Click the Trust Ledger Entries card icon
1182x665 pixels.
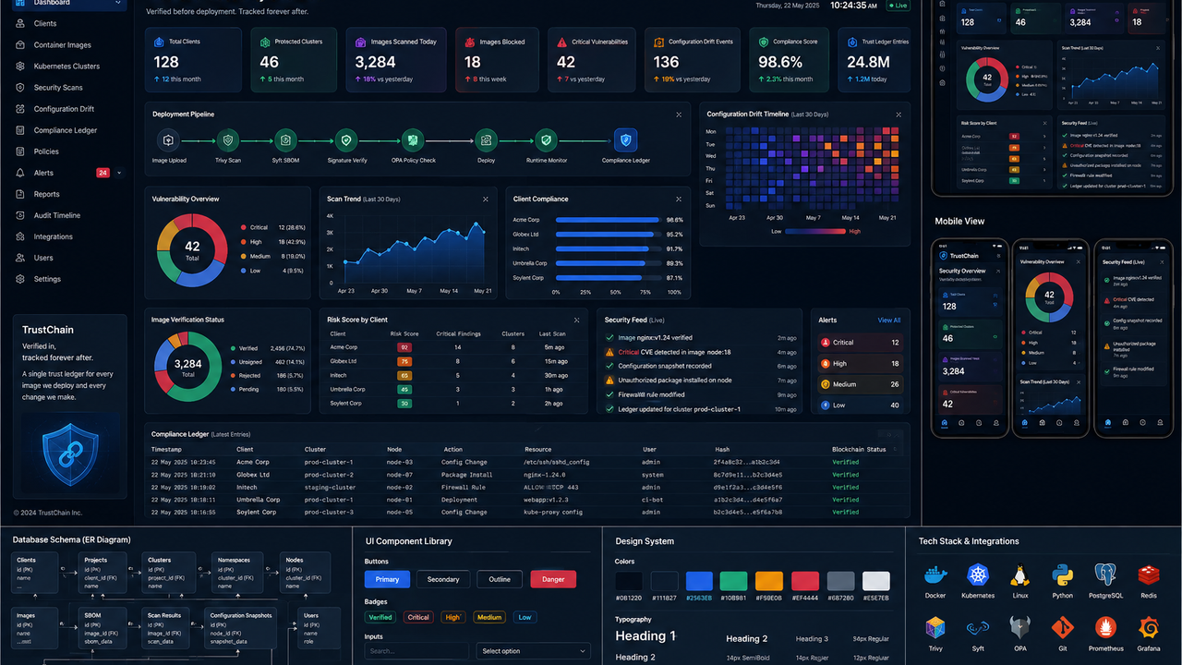852,42
